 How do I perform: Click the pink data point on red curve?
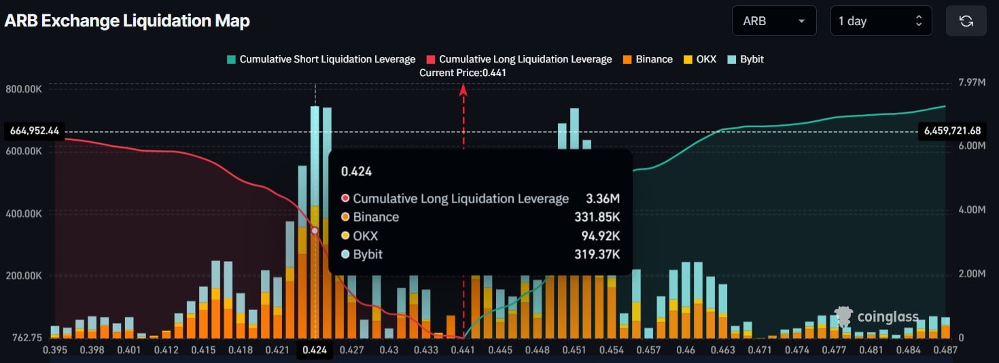click(x=315, y=231)
